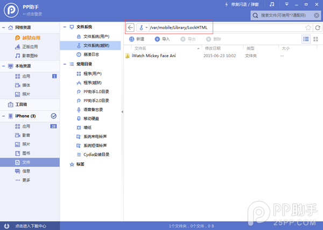Viewport: 323px width, 230px height.
Task: Select 信息 under iPhone
Action: (x=30, y=171)
